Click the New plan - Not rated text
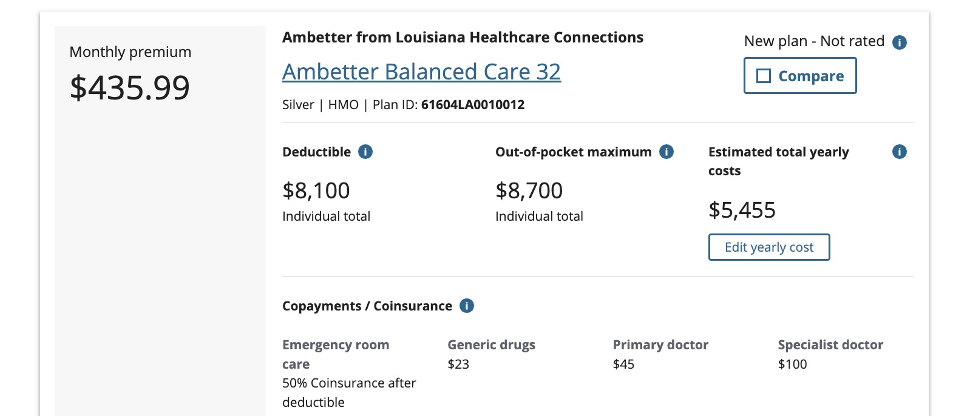 (x=814, y=41)
